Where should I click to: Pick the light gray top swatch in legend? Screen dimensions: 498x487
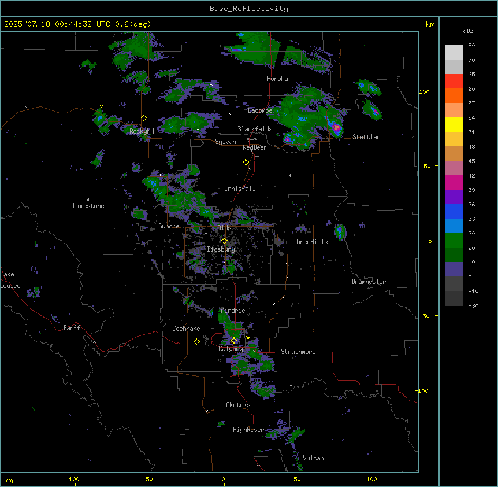point(454,53)
